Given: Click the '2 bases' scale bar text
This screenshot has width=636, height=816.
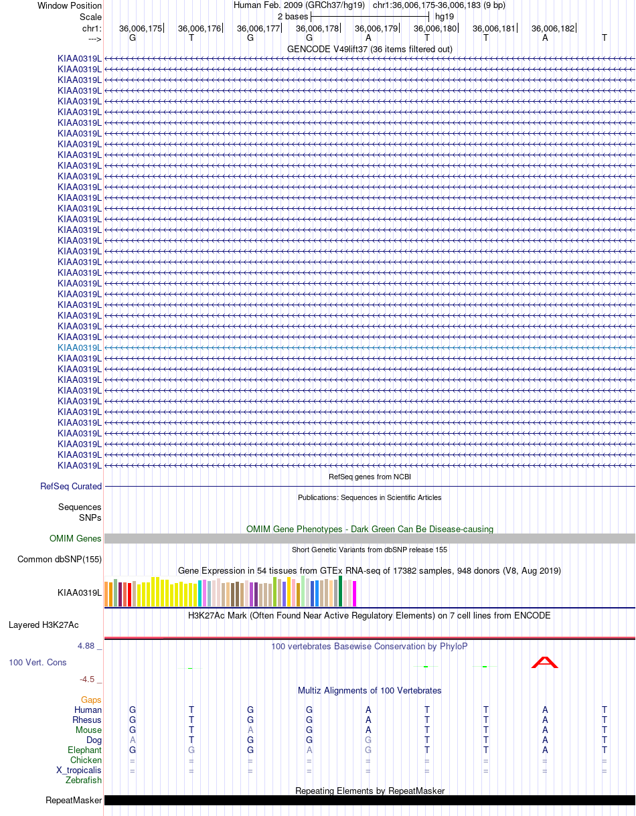Looking at the screenshot, I should (293, 16).
